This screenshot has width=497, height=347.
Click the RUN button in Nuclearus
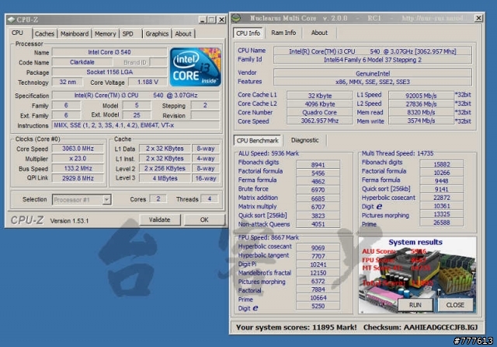(415, 305)
